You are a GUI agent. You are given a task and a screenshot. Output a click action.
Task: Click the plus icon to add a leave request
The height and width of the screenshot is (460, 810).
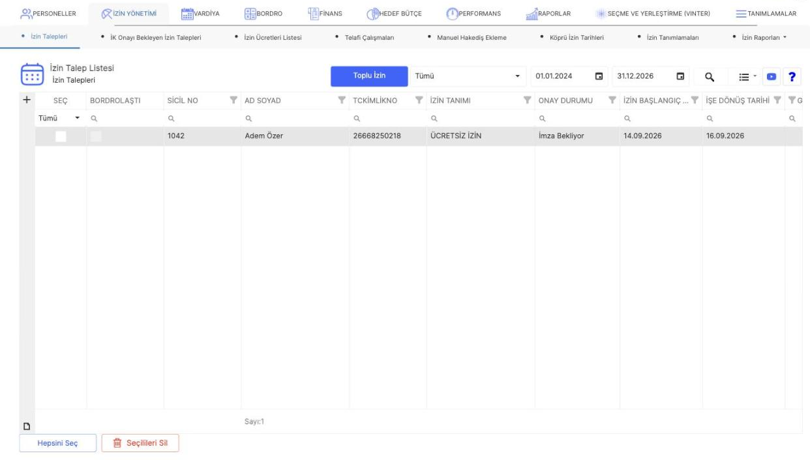26,100
